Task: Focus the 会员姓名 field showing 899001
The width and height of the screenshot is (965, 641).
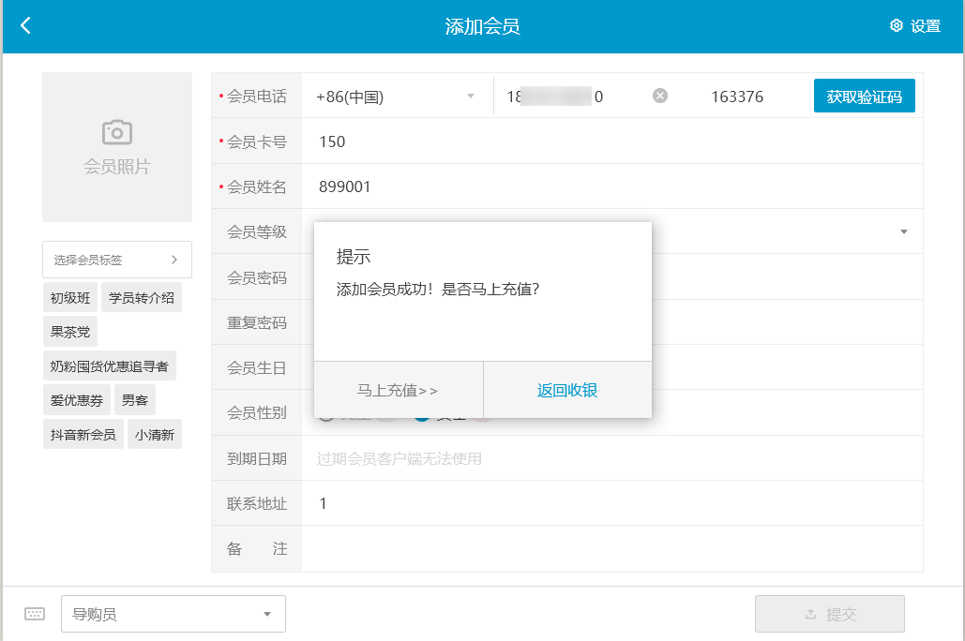Action: point(612,186)
